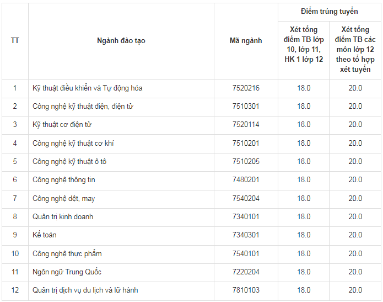Click the 'TT' column header

pos(15,41)
